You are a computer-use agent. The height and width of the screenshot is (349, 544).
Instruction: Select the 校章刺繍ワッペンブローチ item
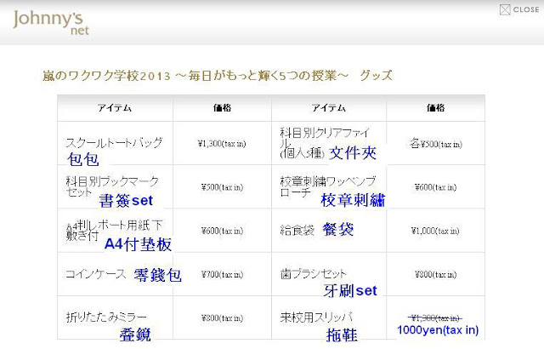point(328,186)
